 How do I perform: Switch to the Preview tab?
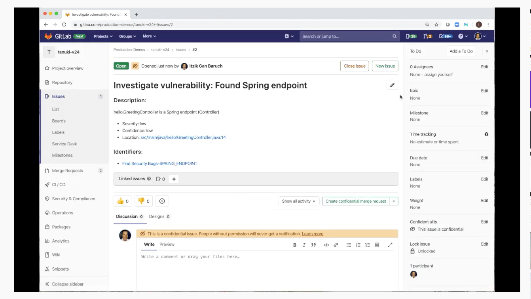[x=167, y=244]
